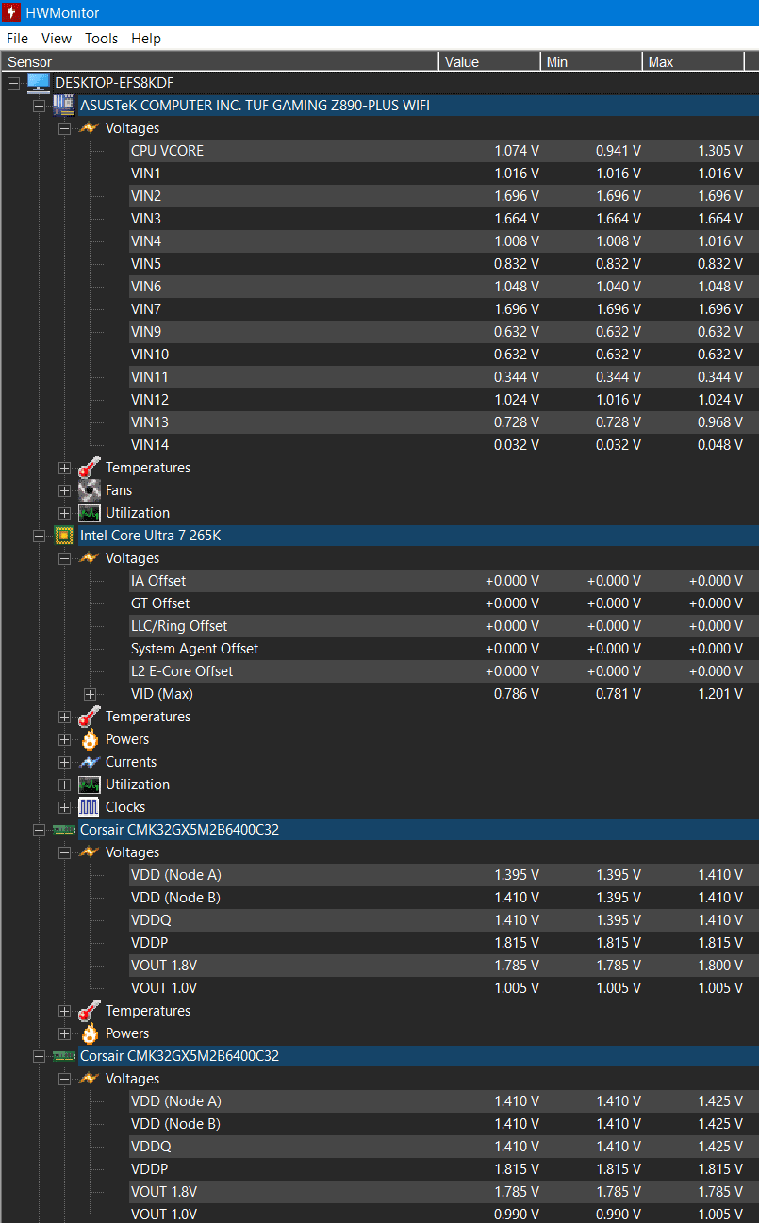The height and width of the screenshot is (1223, 759).
Task: Select the first Corsair VDD (Node A) row
Action: point(443,875)
